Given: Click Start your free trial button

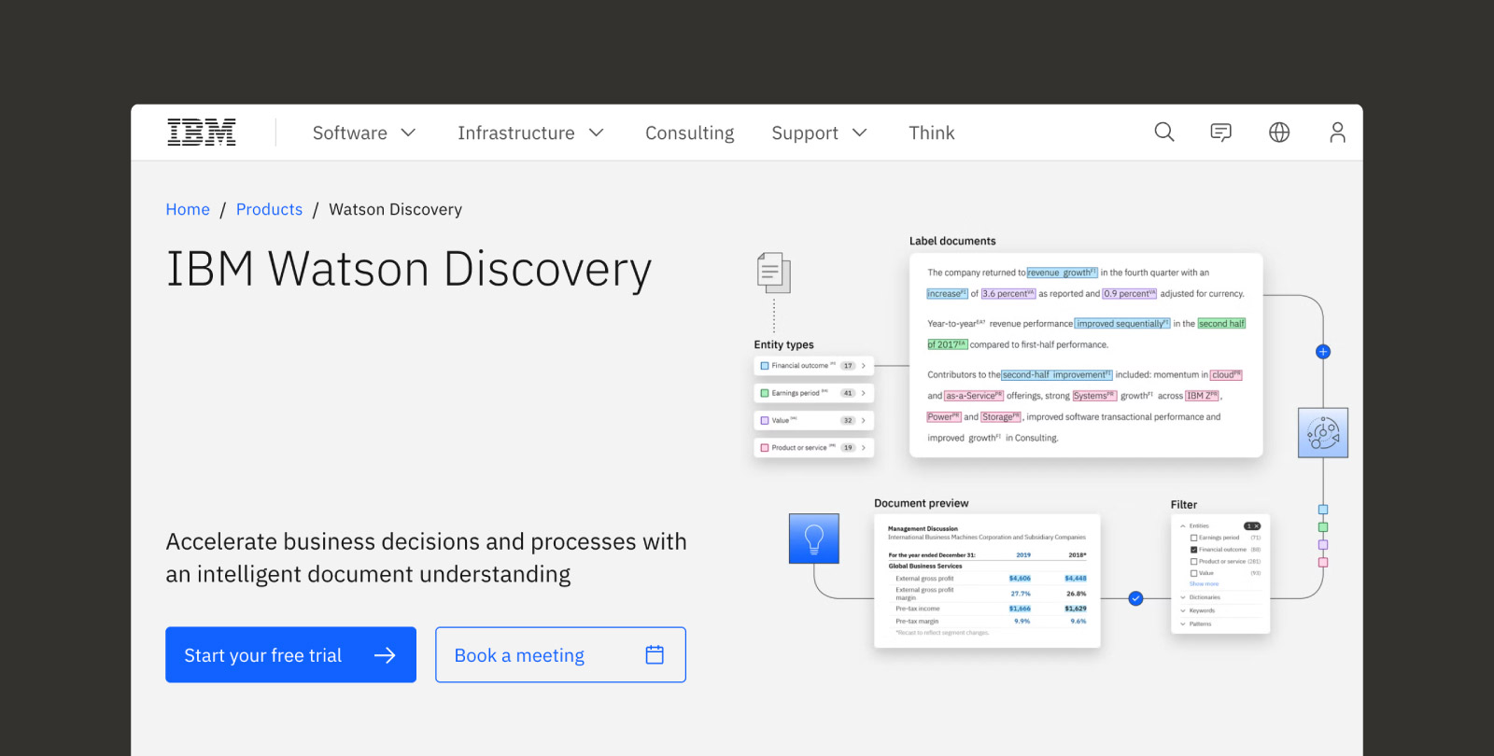Looking at the screenshot, I should 290,655.
